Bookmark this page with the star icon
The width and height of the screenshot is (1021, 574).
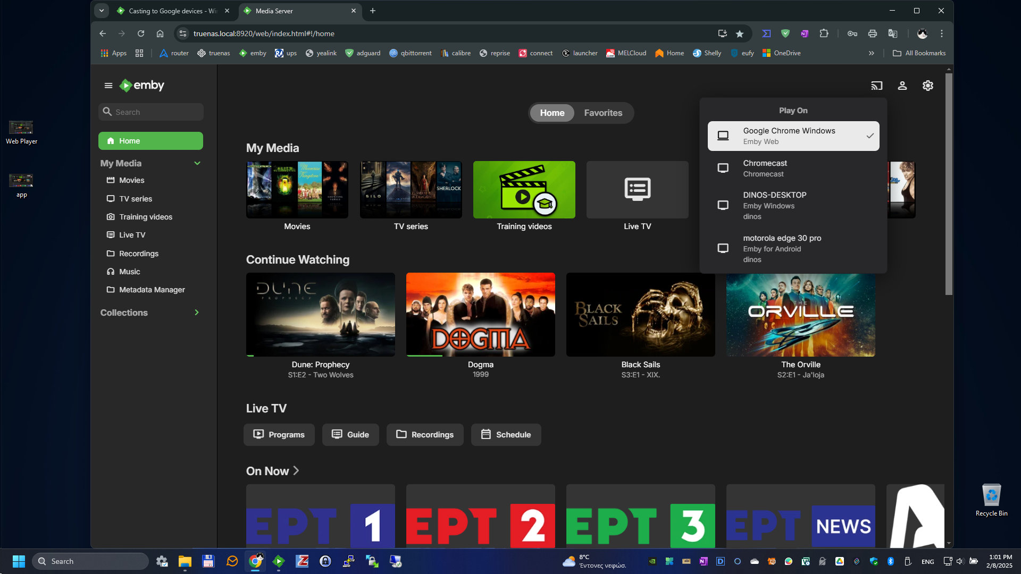tap(740, 33)
